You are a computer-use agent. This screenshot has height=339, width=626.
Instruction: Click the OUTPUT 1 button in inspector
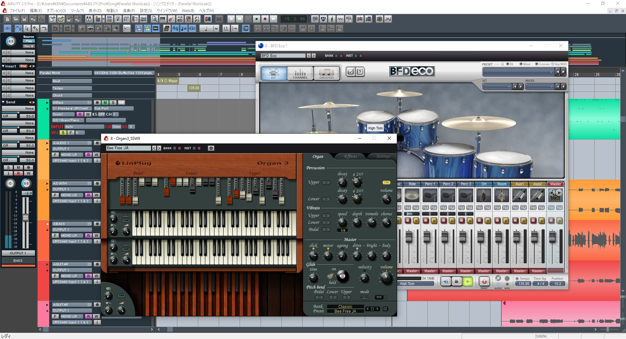[18, 253]
